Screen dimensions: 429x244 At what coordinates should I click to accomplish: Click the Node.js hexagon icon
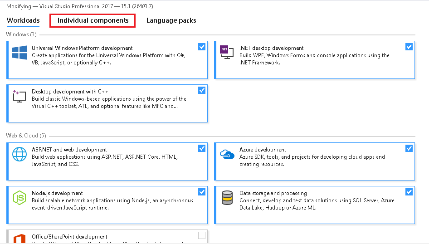pyautogui.click(x=19, y=198)
